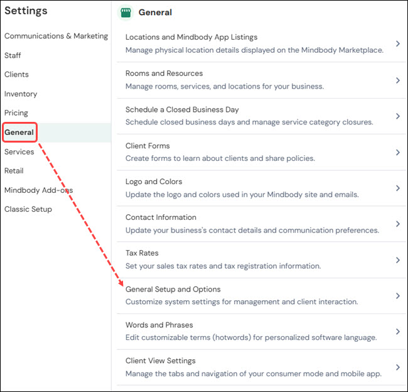Click chevron next to Schedule a Closed Business Day
Viewport: 408px width, 392px height.
pyautogui.click(x=398, y=116)
